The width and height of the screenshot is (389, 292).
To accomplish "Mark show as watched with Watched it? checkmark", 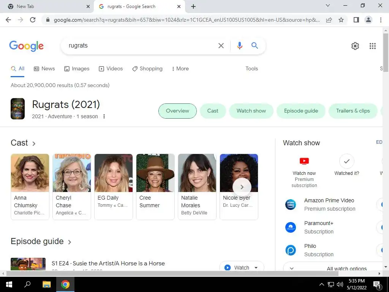I will pyautogui.click(x=346, y=161).
